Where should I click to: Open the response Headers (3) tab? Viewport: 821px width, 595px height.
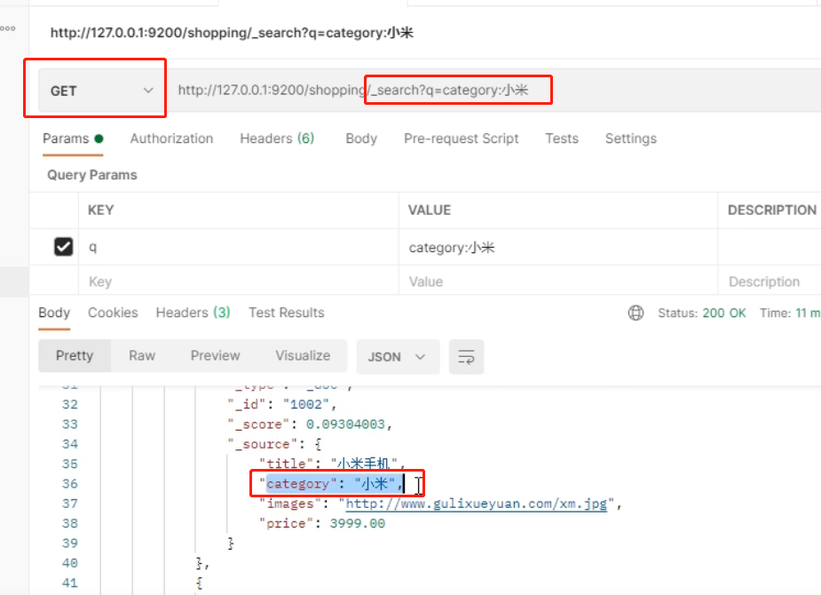(193, 313)
